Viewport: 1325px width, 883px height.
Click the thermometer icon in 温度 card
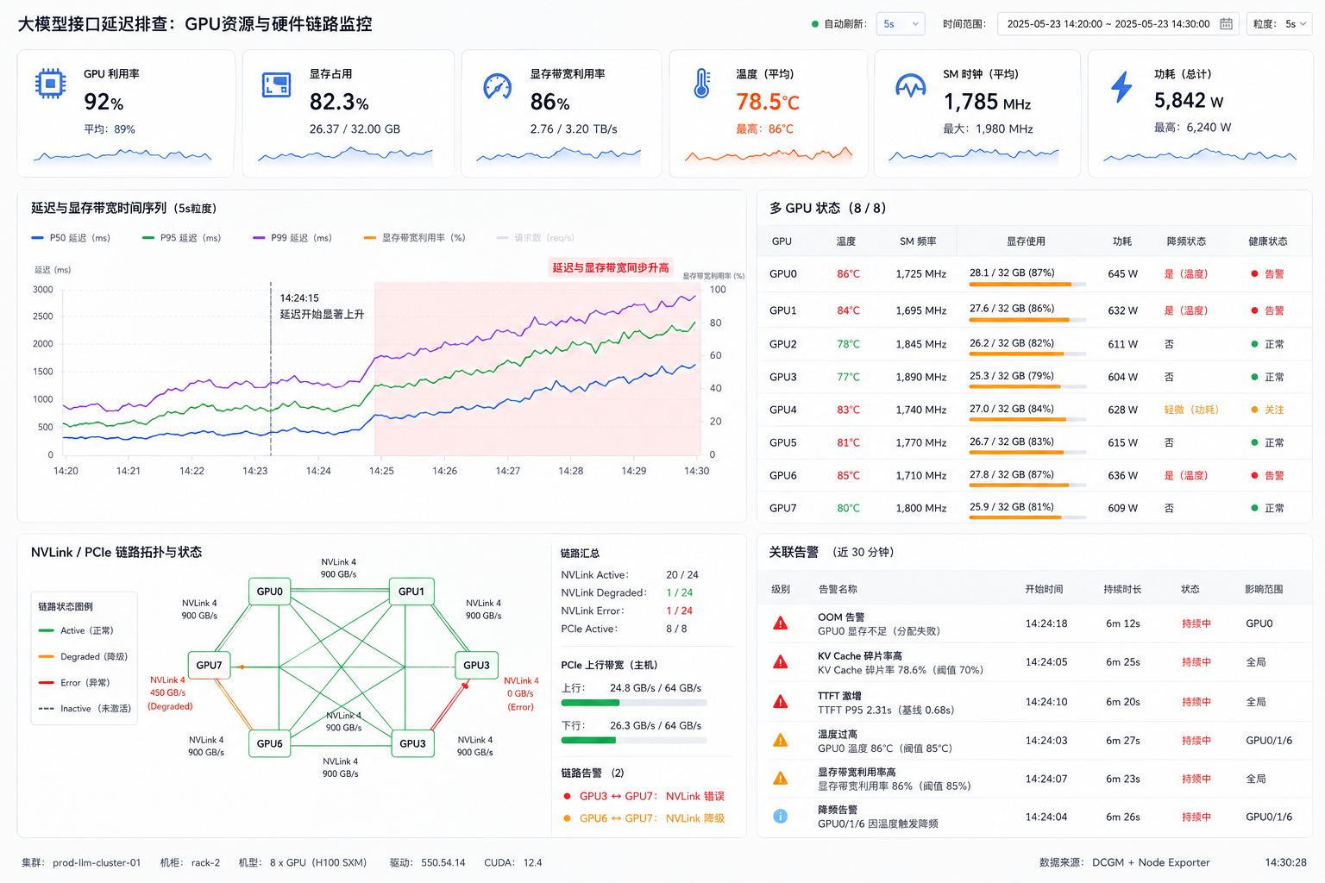click(x=702, y=83)
